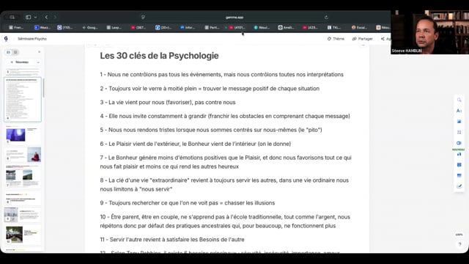The height and width of the screenshot is (264, 469).
Task: Open the video/media embed tool
Action: pyautogui.click(x=459, y=143)
